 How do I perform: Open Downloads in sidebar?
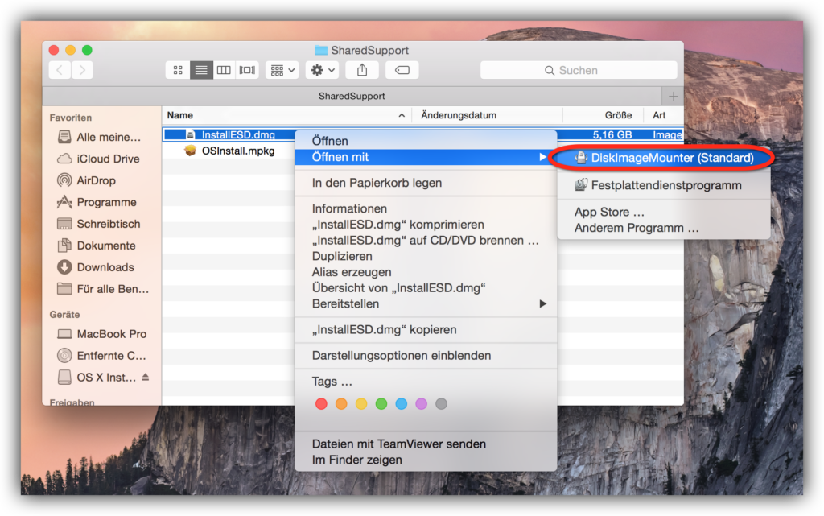tap(96, 267)
